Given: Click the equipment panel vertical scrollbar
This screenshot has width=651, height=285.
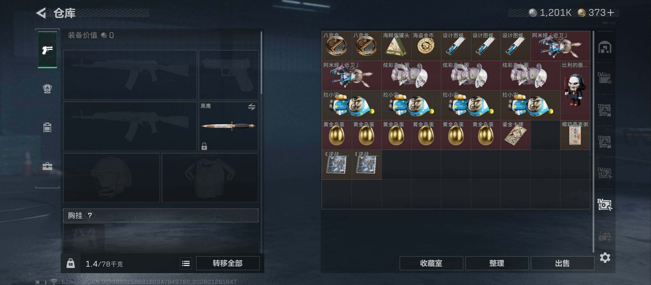Looking at the screenshot, I should [x=261, y=63].
